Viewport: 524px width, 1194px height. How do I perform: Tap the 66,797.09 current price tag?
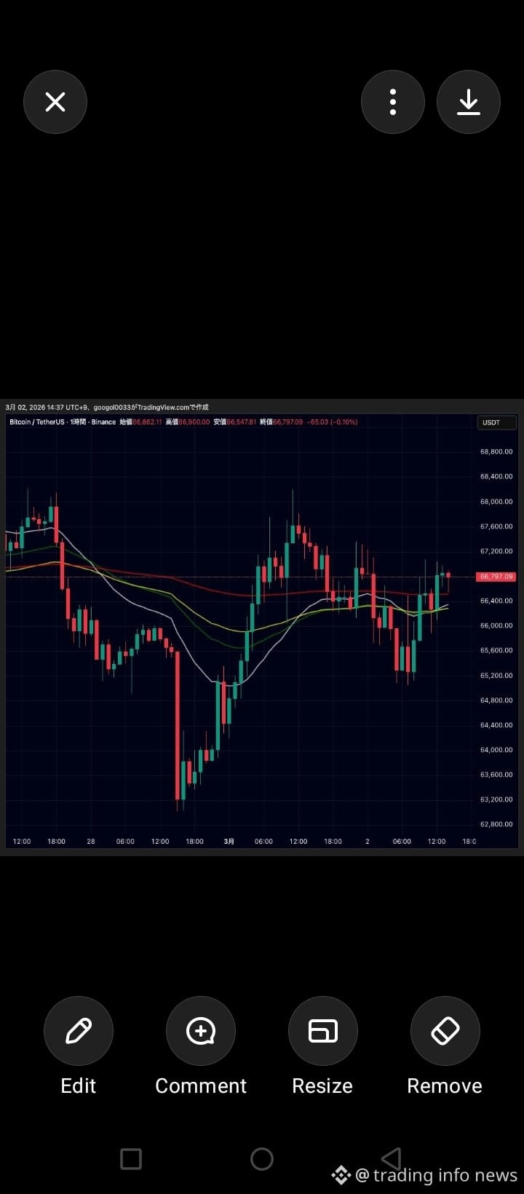point(496,577)
